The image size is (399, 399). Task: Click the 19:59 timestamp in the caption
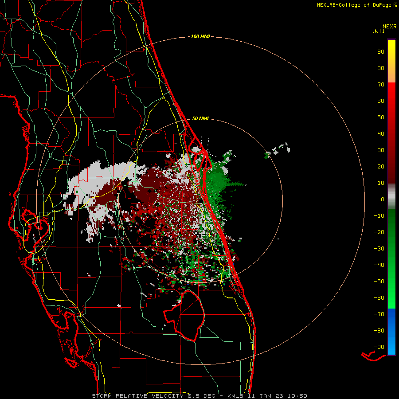coord(297,396)
